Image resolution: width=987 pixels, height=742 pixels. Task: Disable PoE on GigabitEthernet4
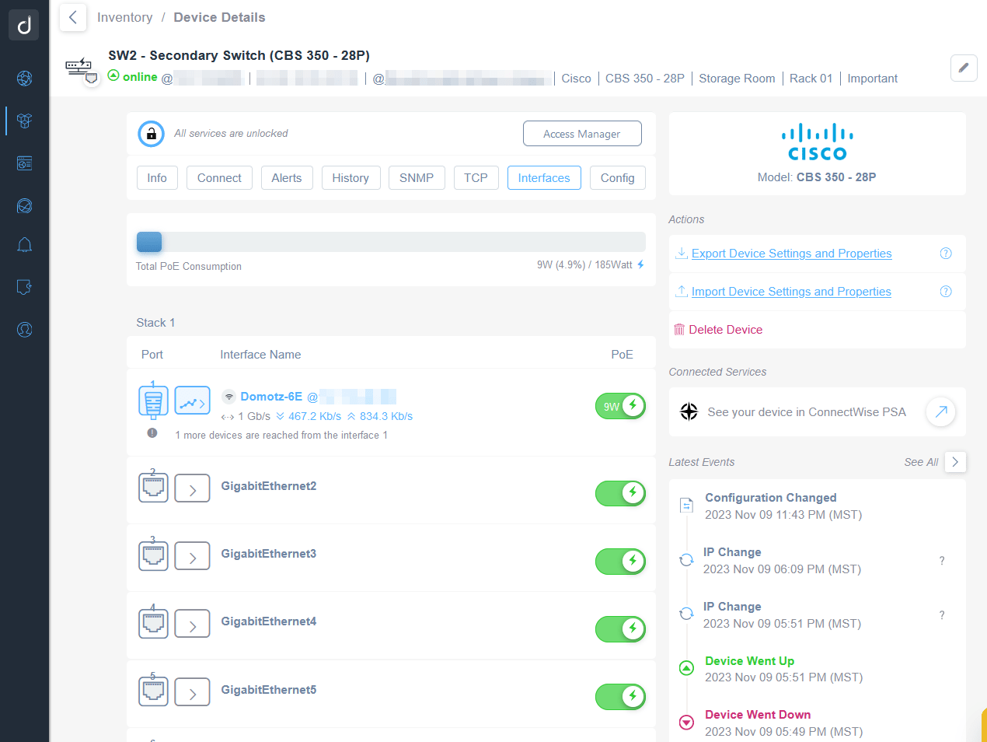[619, 628]
